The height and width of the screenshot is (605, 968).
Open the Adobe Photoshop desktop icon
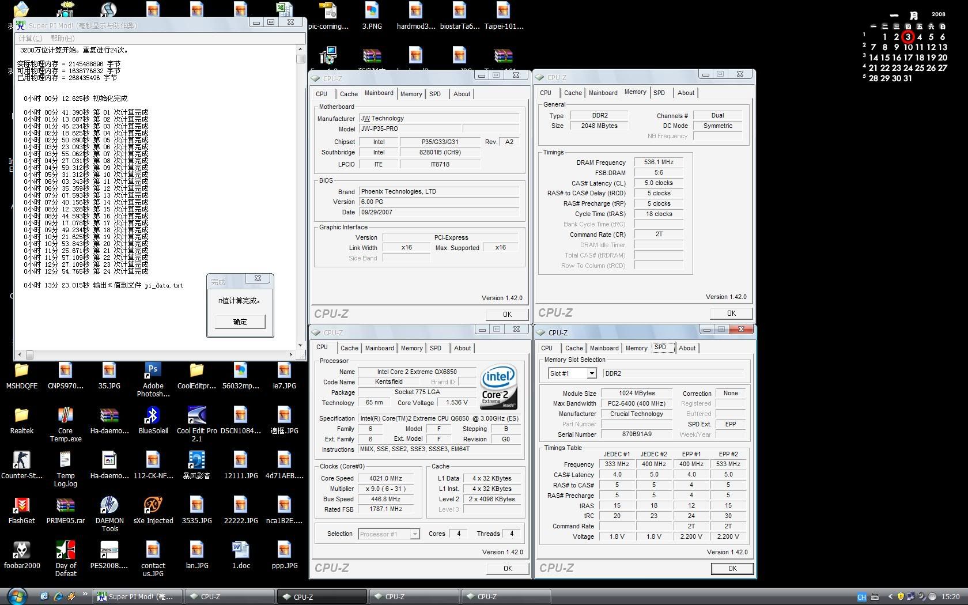pos(153,379)
